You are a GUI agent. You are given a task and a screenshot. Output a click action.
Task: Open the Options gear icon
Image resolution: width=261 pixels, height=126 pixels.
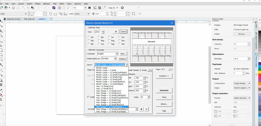[x=122, y=8]
